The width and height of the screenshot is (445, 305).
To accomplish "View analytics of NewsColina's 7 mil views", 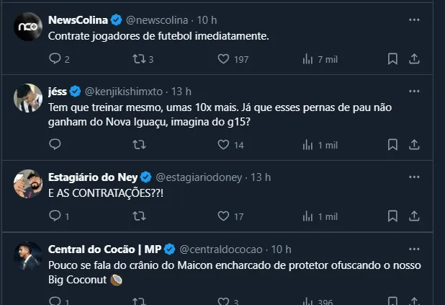I will (308, 59).
